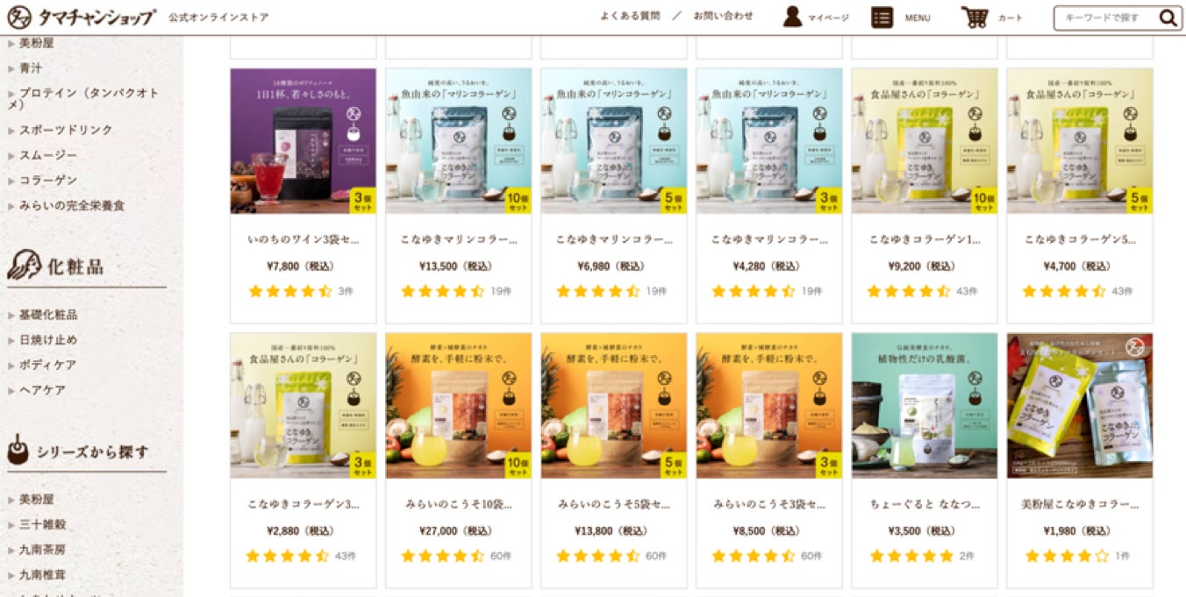Open the MENU list icon
This screenshot has width=1186, height=597.
882,18
